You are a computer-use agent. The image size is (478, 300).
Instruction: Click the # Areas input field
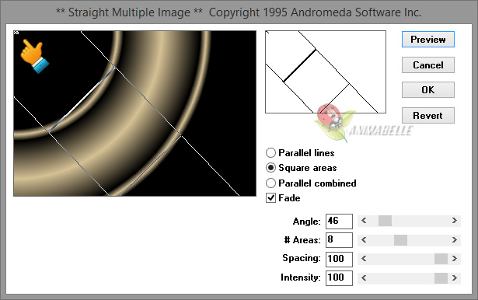[x=339, y=240]
